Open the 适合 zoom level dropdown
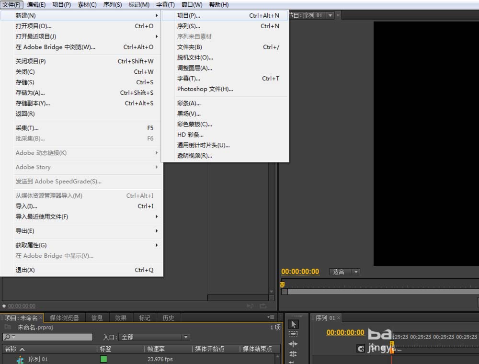479x364 pixels. tap(344, 272)
